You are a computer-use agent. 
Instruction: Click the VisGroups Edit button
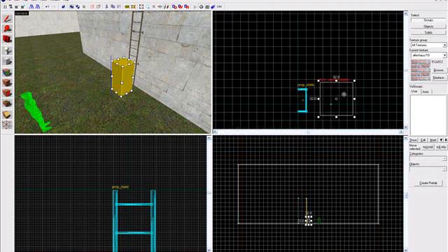423,140
